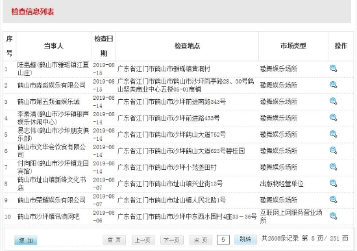Viewport: 357px width, 251px height.
Task: Open the magnifier icon for row 1
Action: coord(334,69)
